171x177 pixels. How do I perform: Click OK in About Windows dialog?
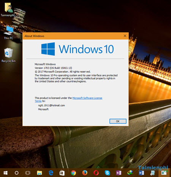(118, 121)
